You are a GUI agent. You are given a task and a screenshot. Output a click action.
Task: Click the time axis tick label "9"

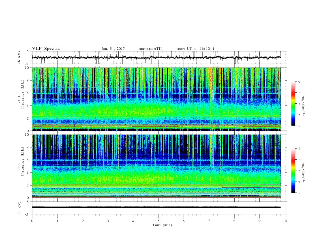click(x=259, y=221)
